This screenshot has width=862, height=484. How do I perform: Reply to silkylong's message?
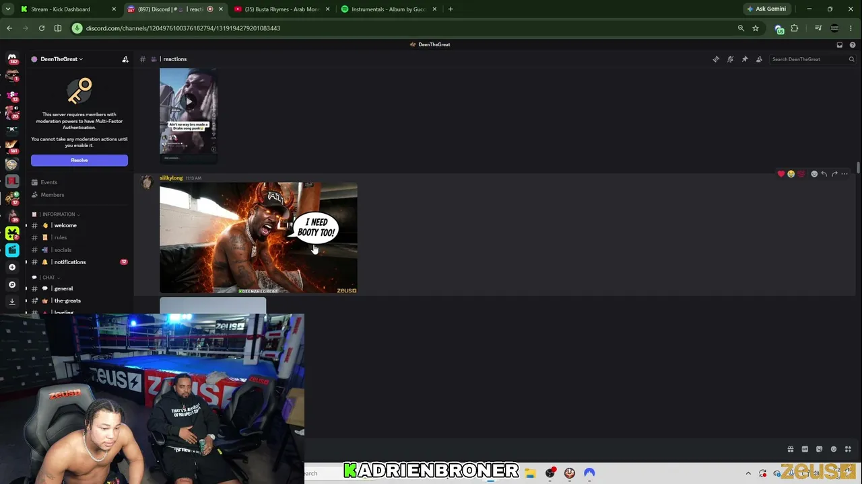824,174
